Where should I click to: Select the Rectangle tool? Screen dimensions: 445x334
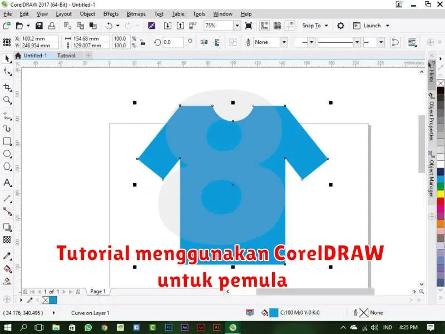(7, 141)
